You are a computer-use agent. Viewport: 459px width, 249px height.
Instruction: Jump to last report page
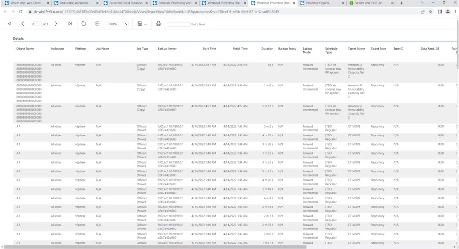pyautogui.click(x=70, y=24)
